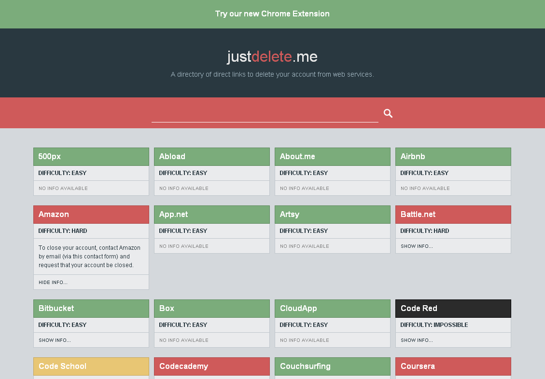This screenshot has height=379, width=545.
Task: Click the search input field
Action: pos(265,114)
